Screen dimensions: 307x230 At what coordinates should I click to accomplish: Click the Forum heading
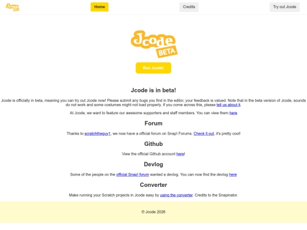[x=153, y=123]
